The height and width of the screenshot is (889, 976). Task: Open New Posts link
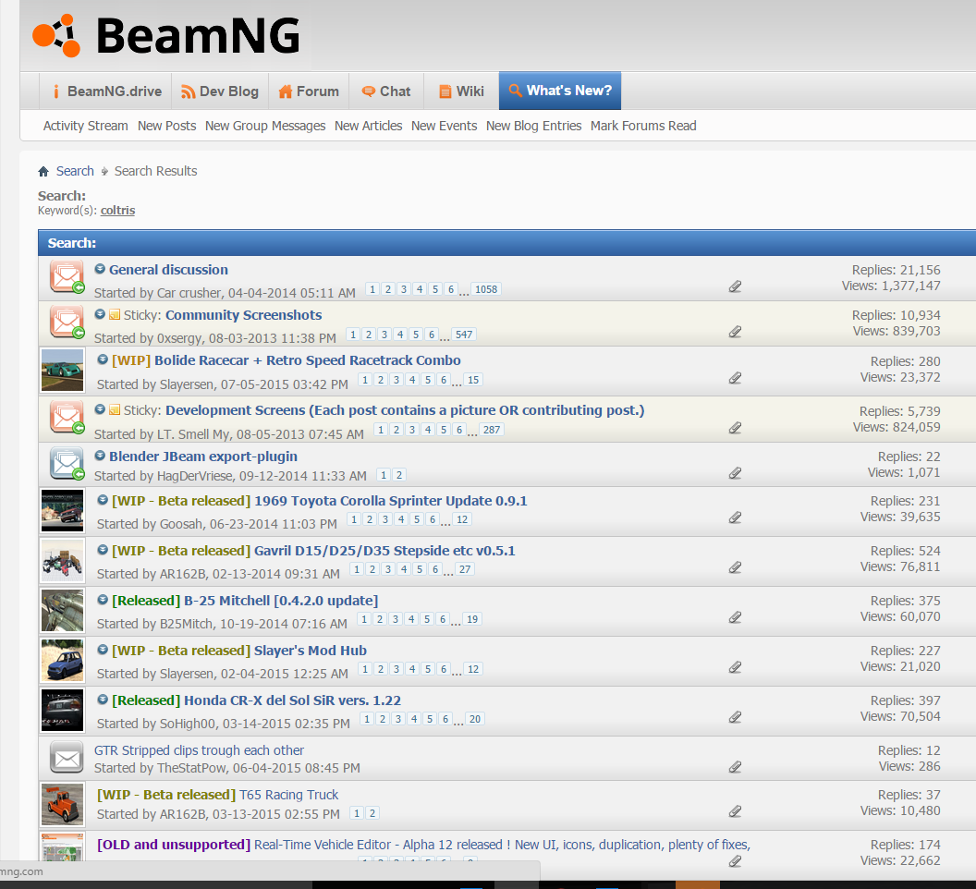point(166,126)
